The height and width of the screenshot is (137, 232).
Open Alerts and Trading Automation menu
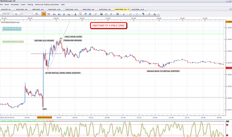pyautogui.click(x=47, y=4)
